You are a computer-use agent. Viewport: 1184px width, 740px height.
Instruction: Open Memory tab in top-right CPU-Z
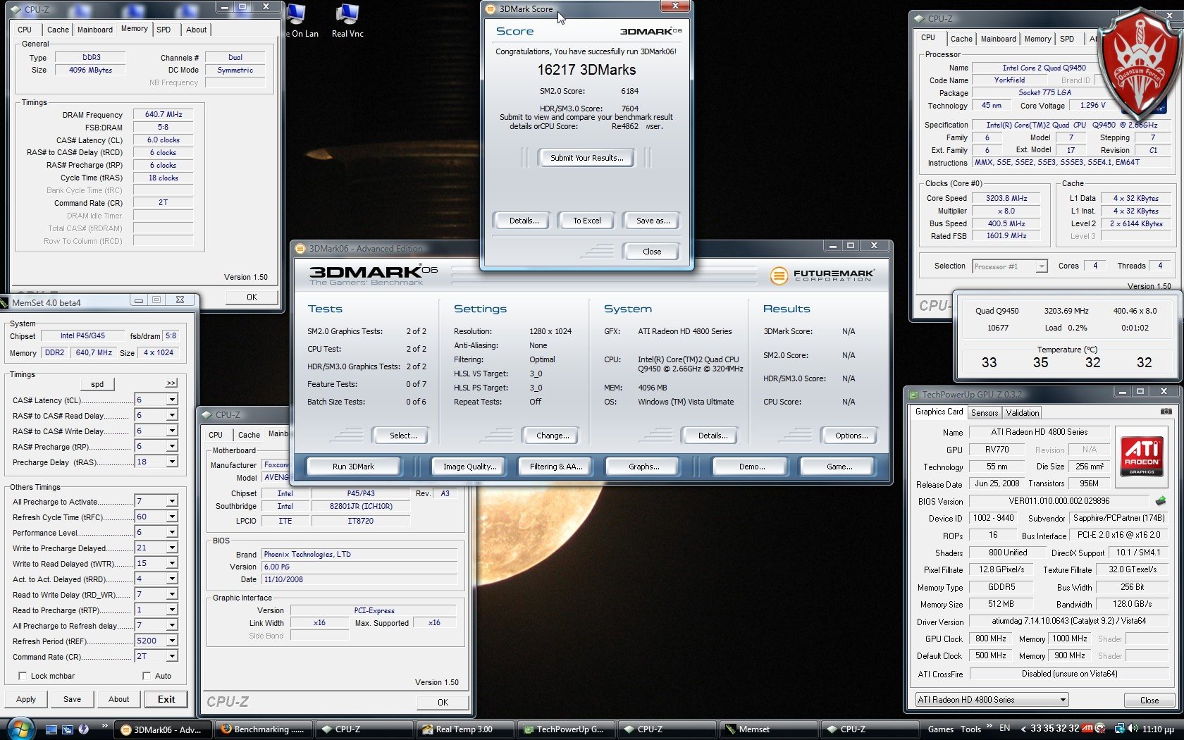[1037, 39]
